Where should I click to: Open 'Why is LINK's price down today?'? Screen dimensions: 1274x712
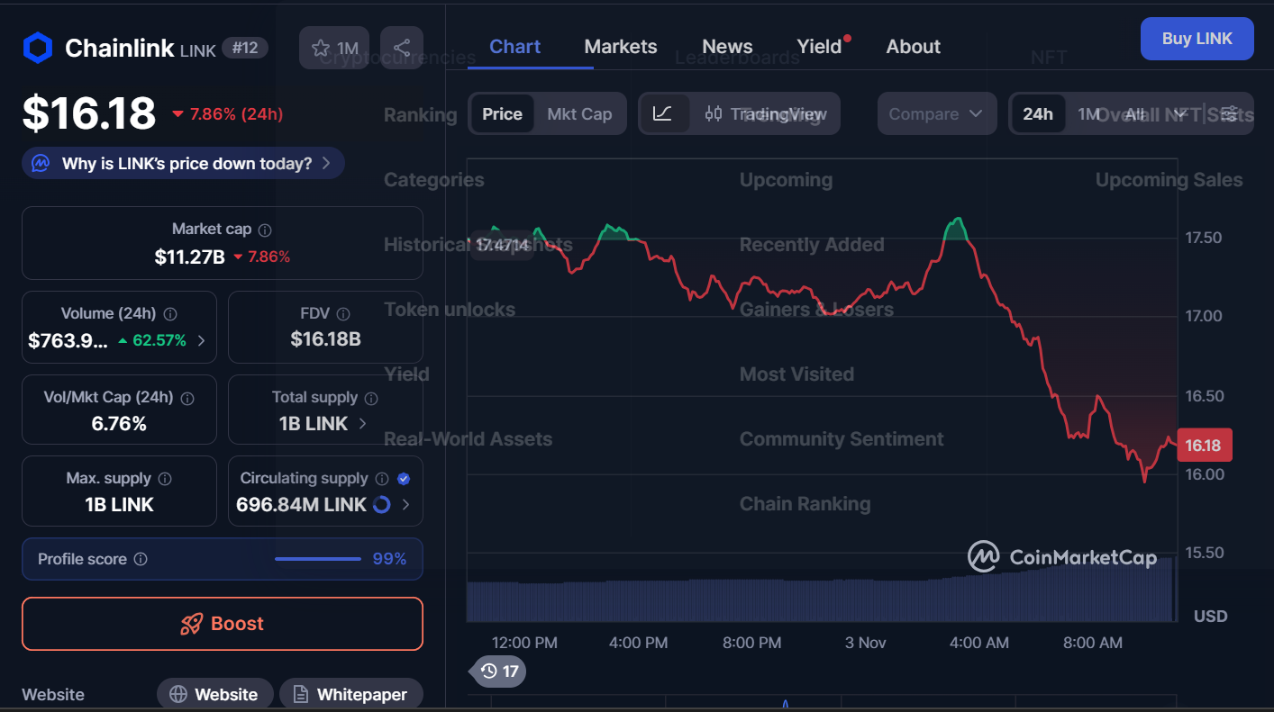(x=183, y=163)
